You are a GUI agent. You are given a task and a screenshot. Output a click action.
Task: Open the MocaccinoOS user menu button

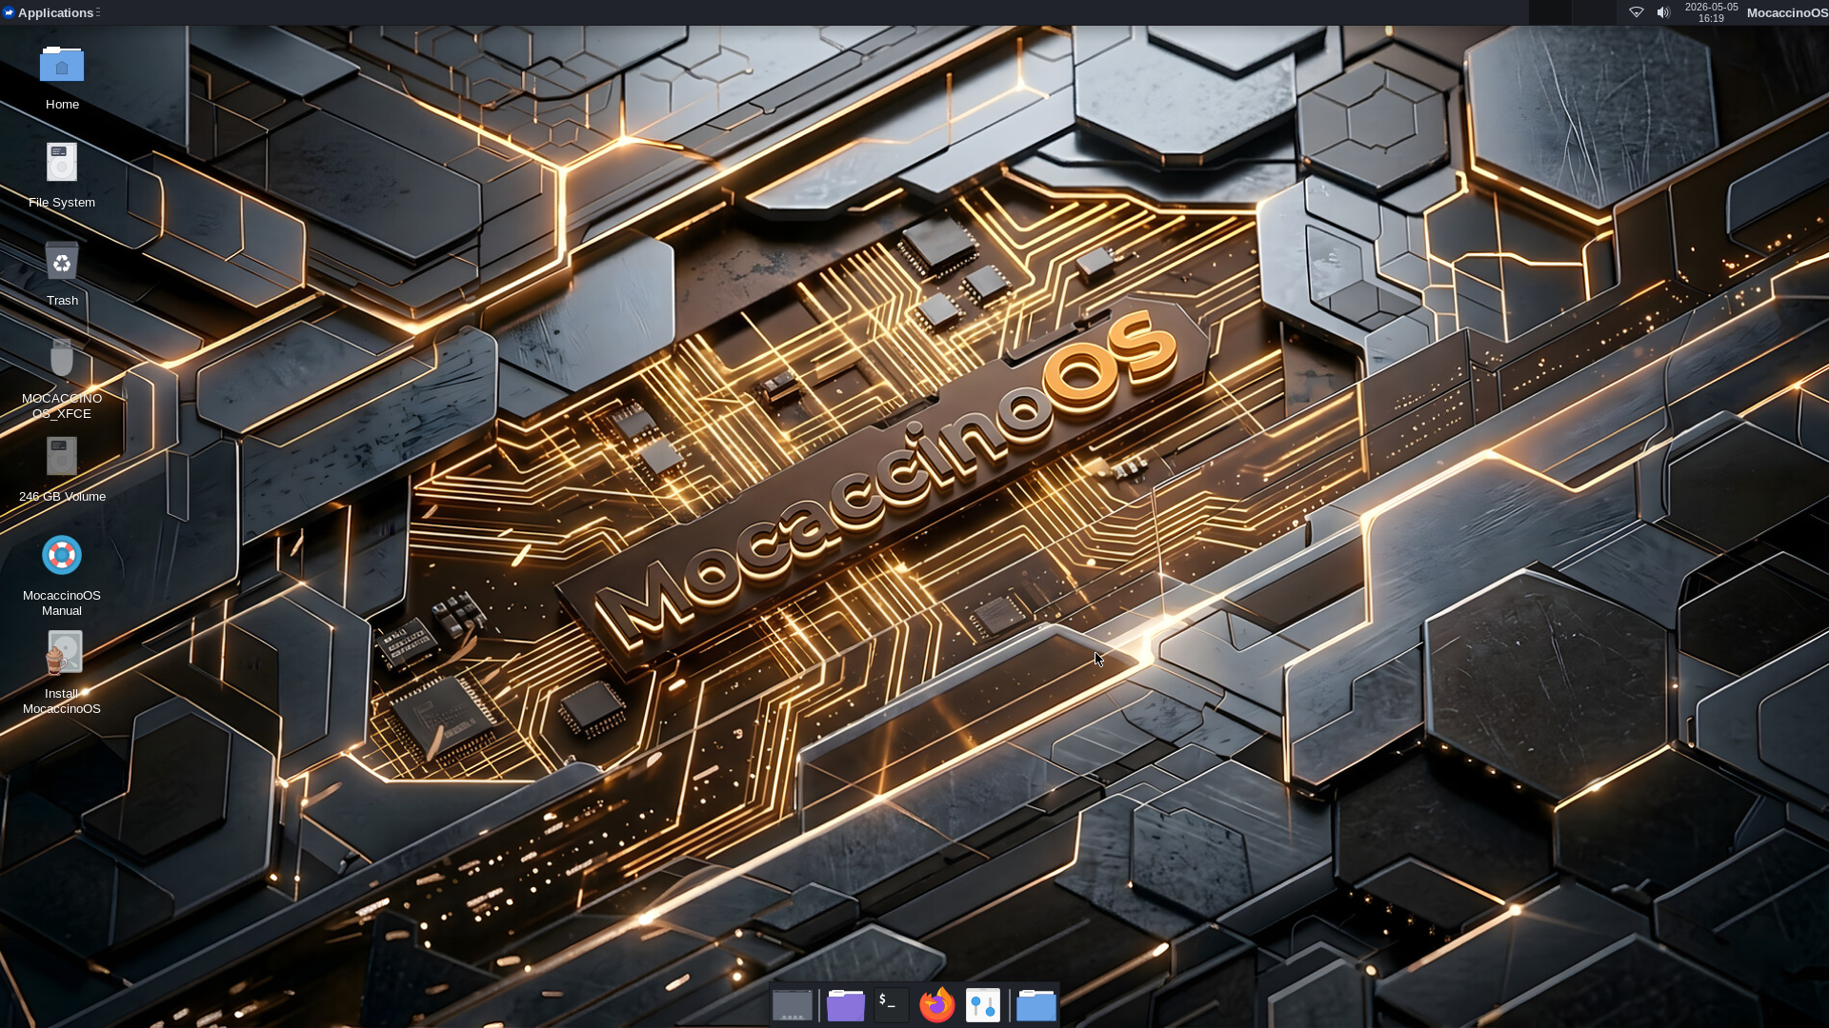[x=1787, y=12]
